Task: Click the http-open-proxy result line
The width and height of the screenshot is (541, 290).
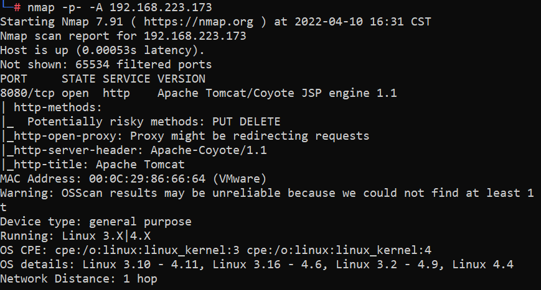Action: click(186, 136)
